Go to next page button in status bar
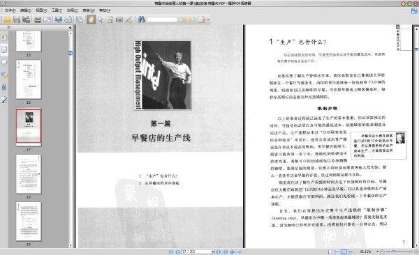 [219, 252]
